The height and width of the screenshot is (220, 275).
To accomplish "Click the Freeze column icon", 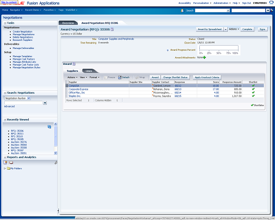I will coord(105,77).
